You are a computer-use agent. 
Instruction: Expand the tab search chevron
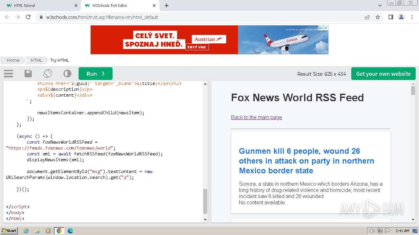(380, 6)
